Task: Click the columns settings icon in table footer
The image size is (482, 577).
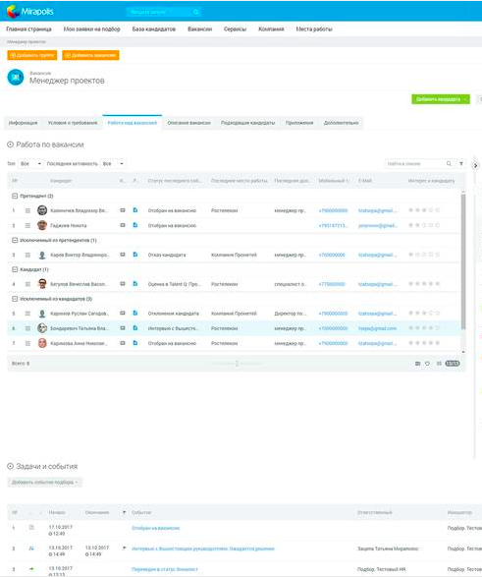Action: coord(439,364)
